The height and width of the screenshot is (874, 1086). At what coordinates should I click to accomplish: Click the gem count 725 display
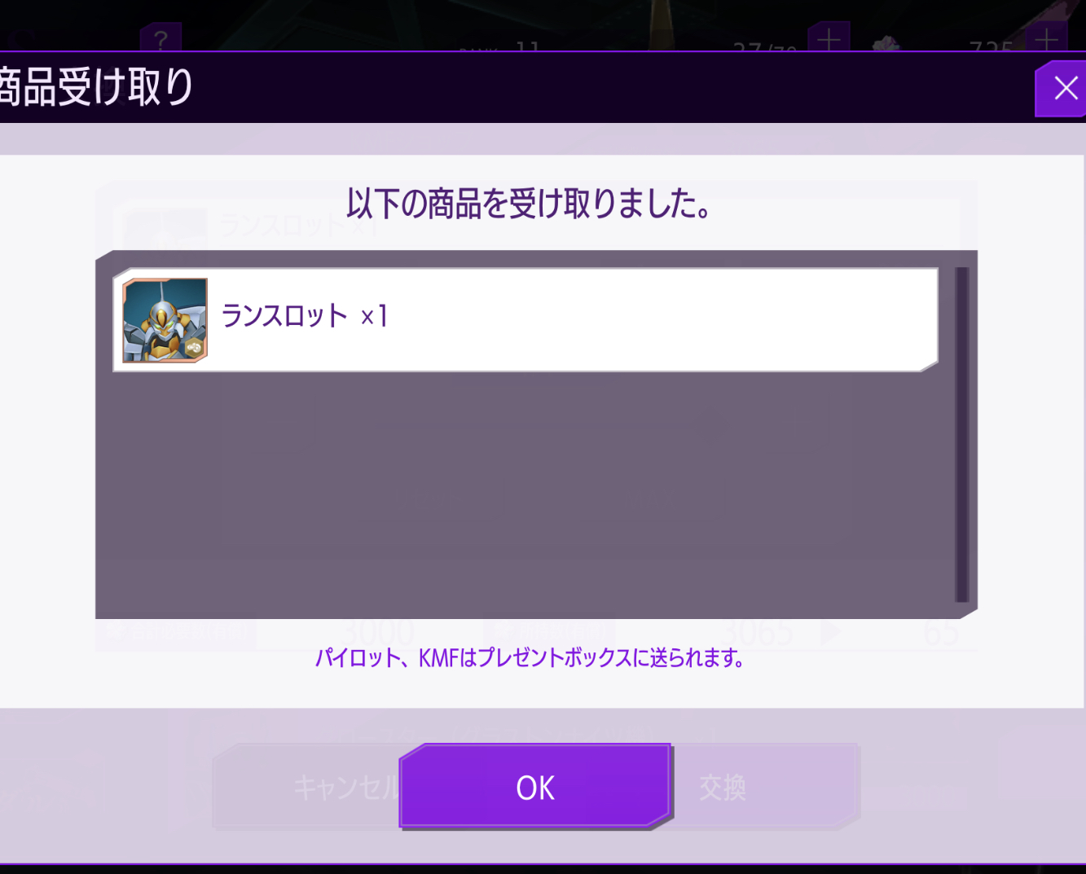tap(991, 46)
